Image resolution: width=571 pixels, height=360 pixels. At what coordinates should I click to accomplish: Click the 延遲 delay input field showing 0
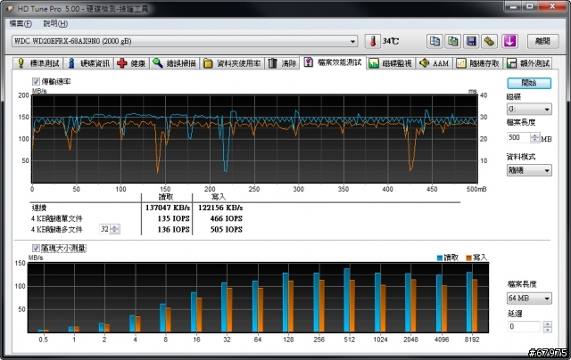(x=524, y=326)
